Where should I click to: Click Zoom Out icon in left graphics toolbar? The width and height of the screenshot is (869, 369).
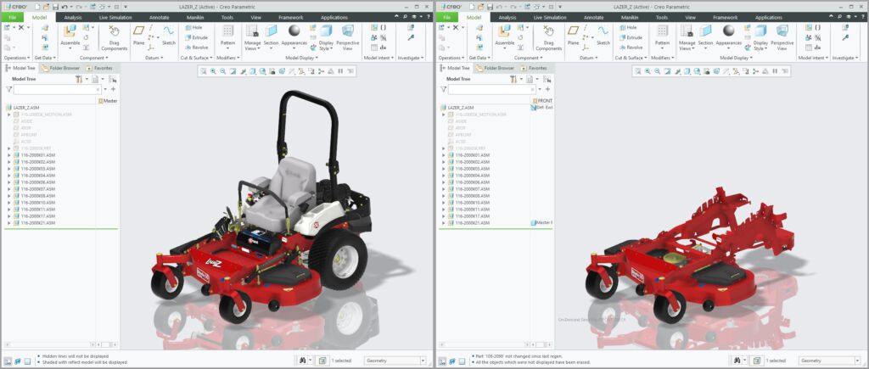click(223, 71)
